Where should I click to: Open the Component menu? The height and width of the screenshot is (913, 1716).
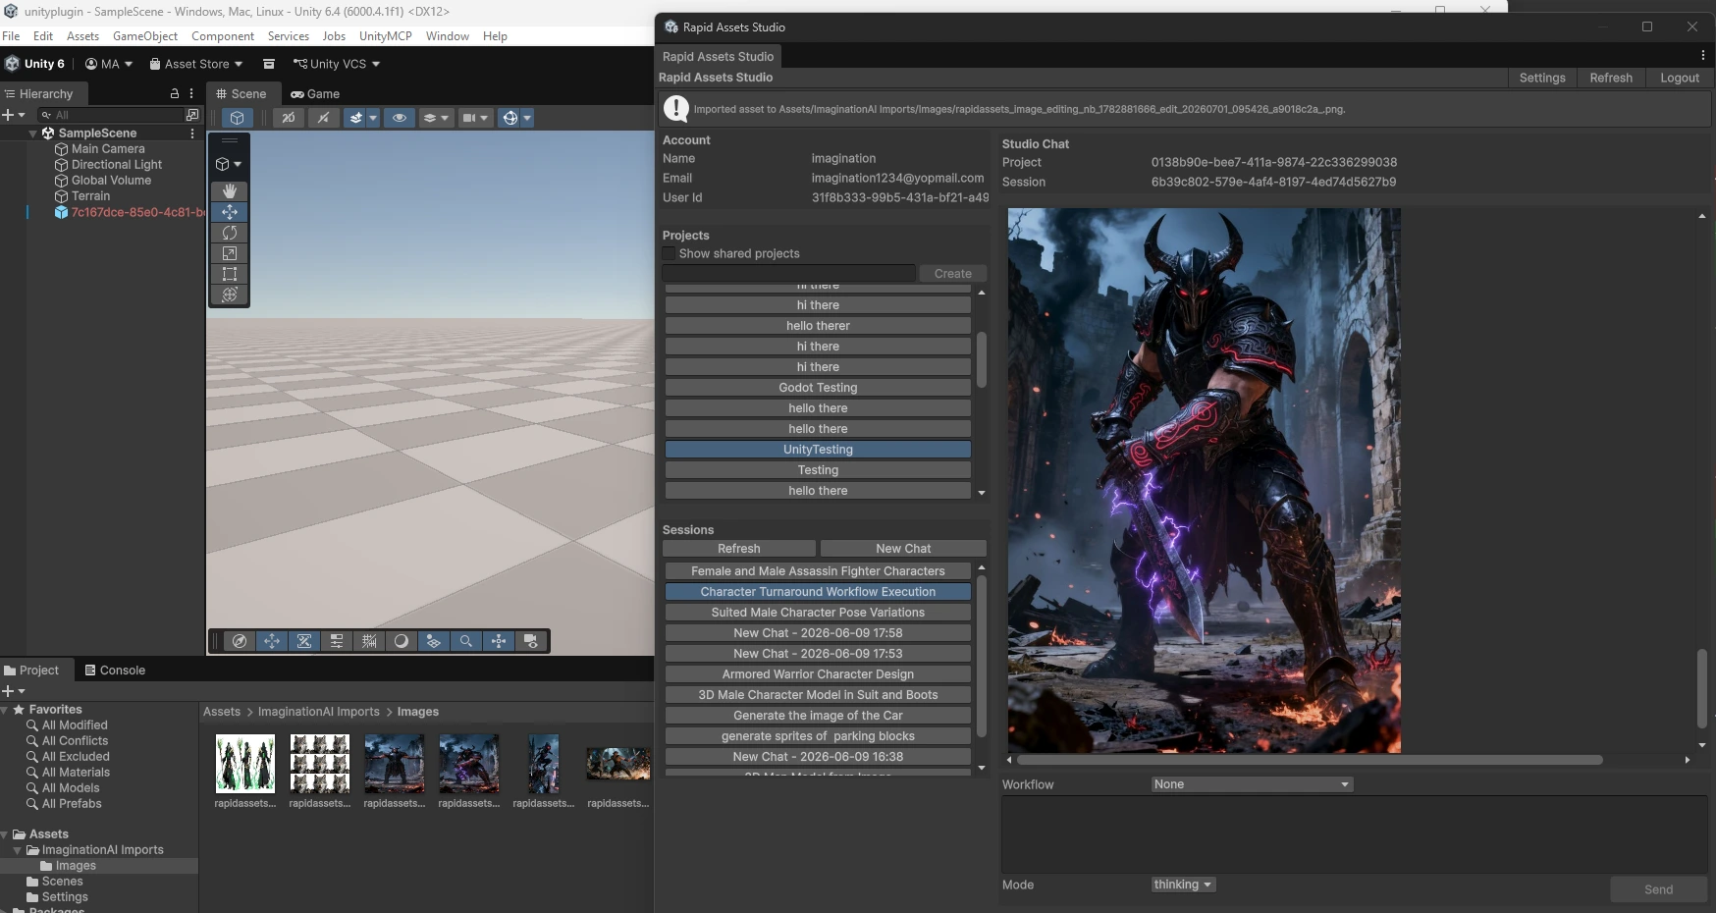[223, 36]
